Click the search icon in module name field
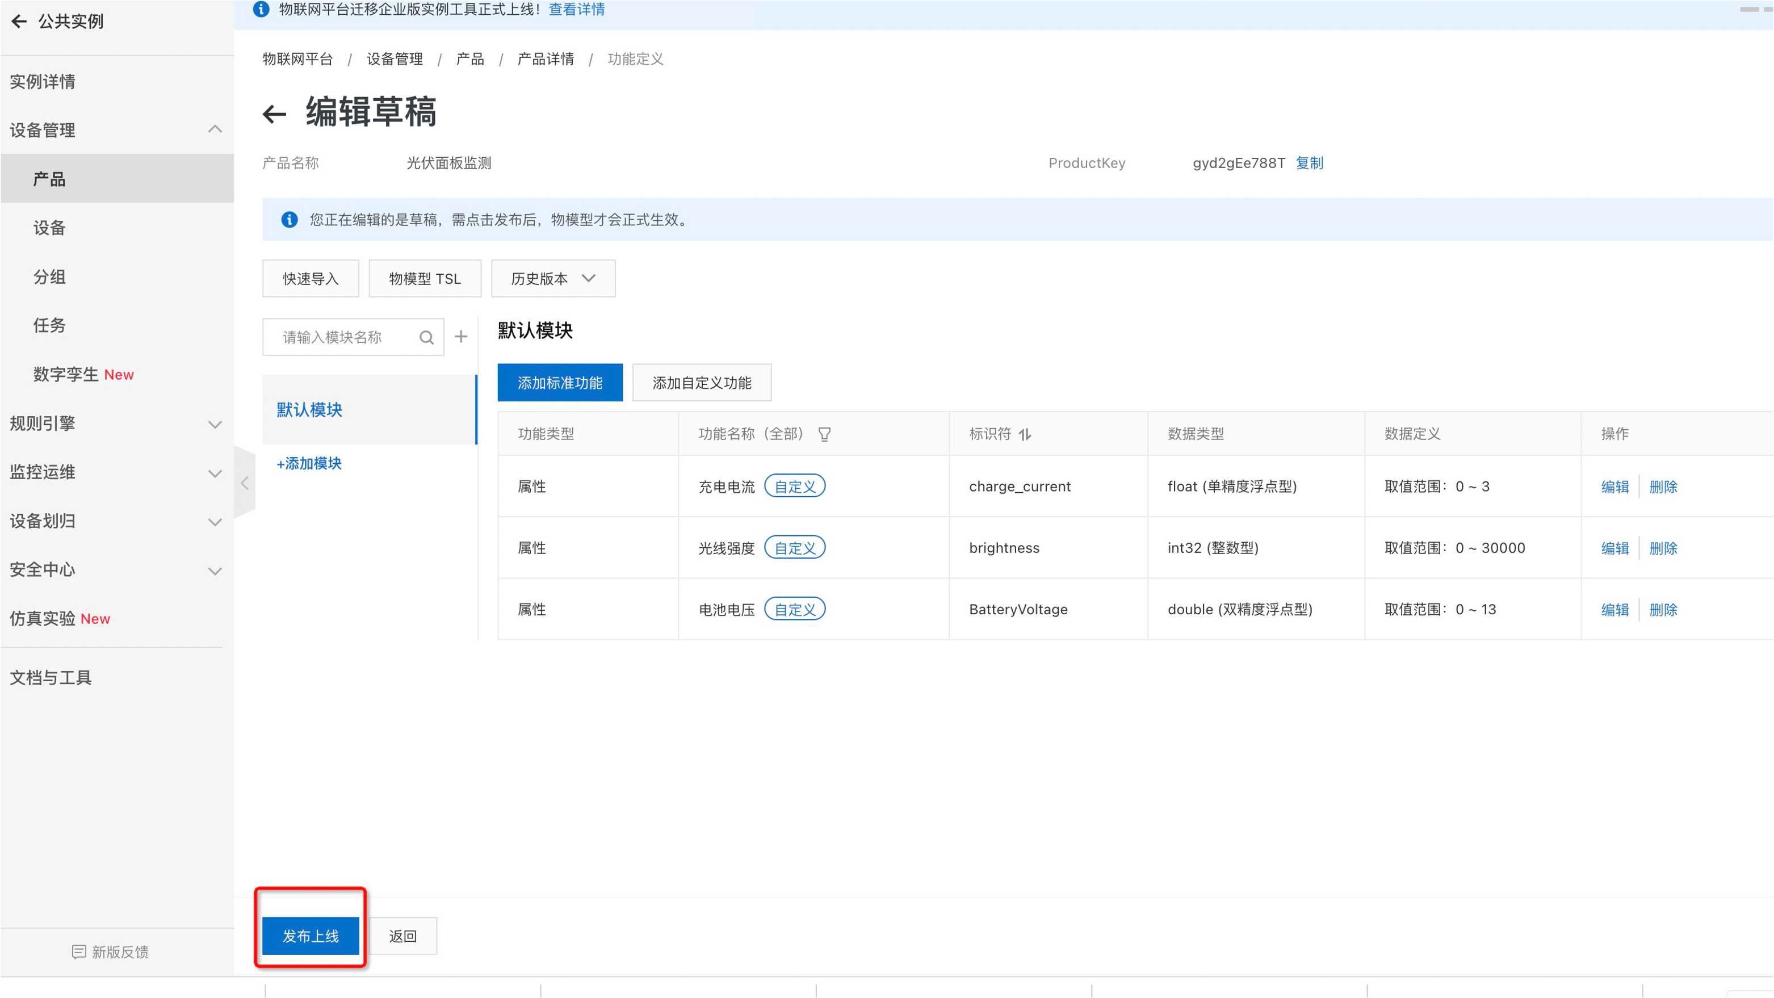The height and width of the screenshot is (998, 1774). pos(426,337)
